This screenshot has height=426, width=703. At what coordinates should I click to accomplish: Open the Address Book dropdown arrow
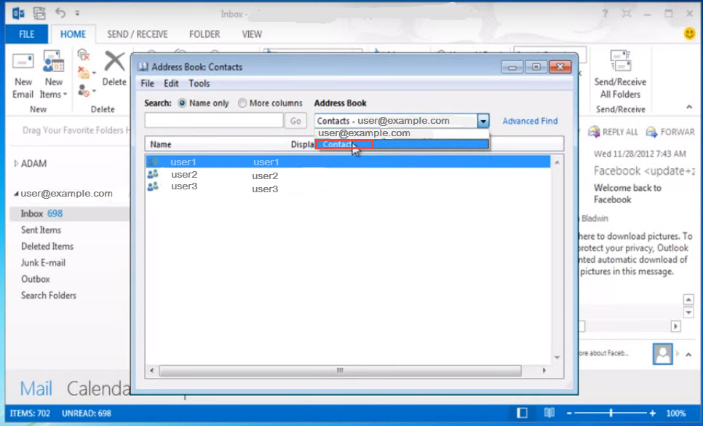tap(483, 121)
